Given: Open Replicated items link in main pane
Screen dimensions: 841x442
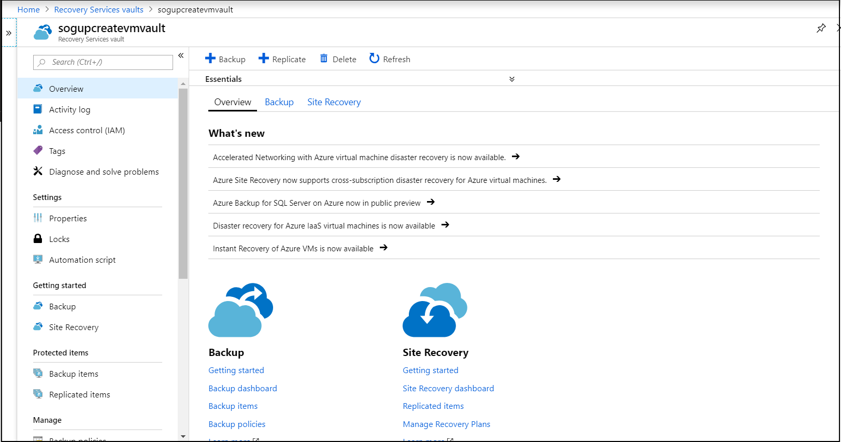Looking at the screenshot, I should [433, 406].
